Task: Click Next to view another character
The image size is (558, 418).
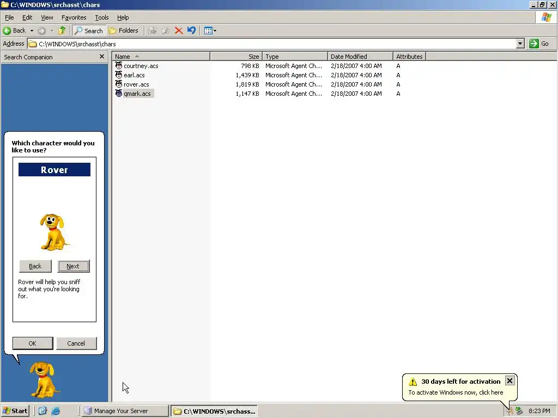Action: [x=74, y=266]
